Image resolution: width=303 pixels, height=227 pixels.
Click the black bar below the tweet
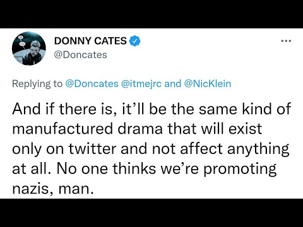(151, 212)
